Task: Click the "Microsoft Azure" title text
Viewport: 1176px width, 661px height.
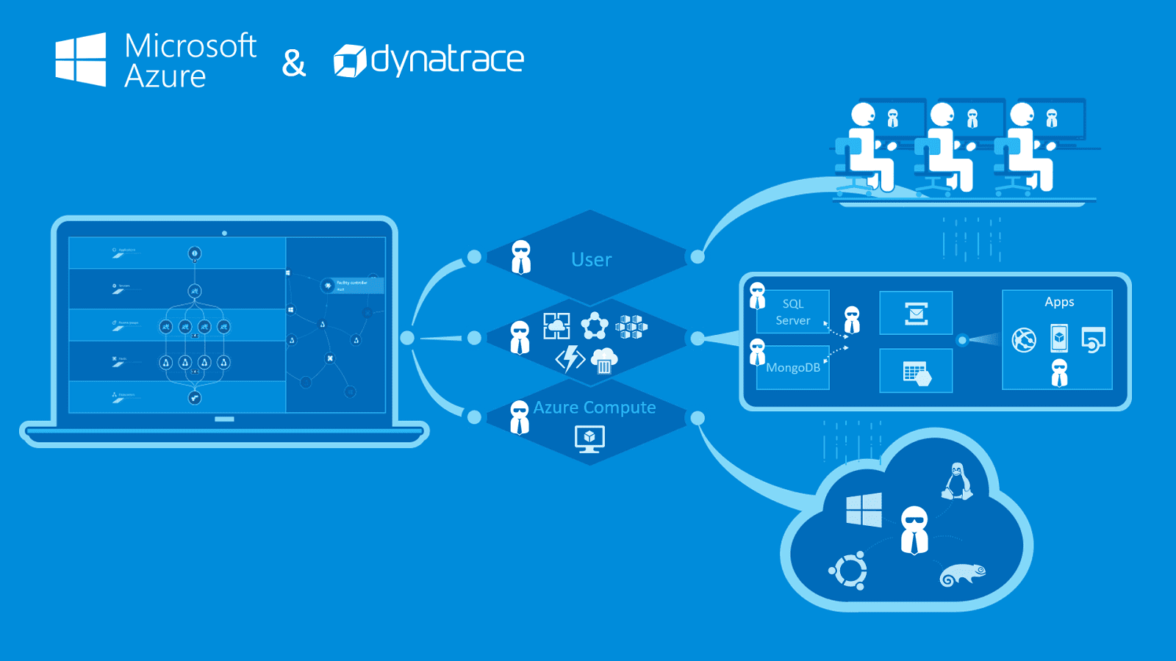Action: point(191,60)
